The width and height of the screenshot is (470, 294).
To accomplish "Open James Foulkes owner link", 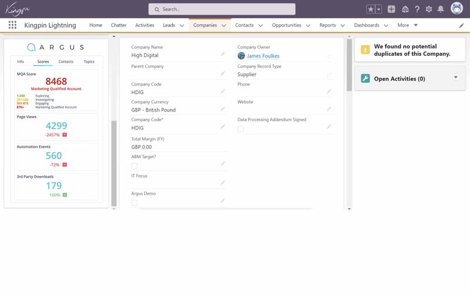I will click(263, 56).
